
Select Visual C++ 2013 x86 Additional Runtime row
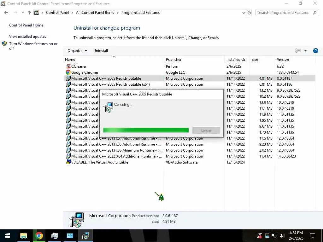click(x=190, y=144)
